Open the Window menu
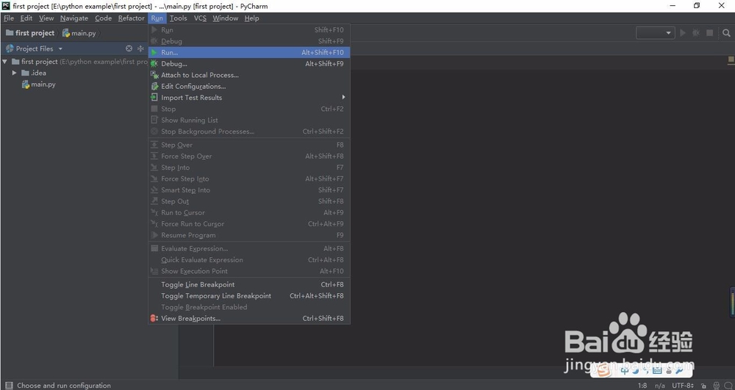The height and width of the screenshot is (390, 735). point(226,18)
